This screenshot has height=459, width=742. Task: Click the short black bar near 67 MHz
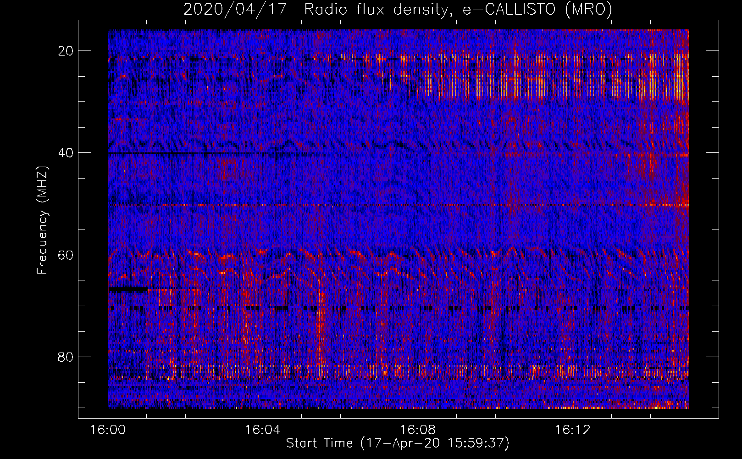(x=128, y=290)
